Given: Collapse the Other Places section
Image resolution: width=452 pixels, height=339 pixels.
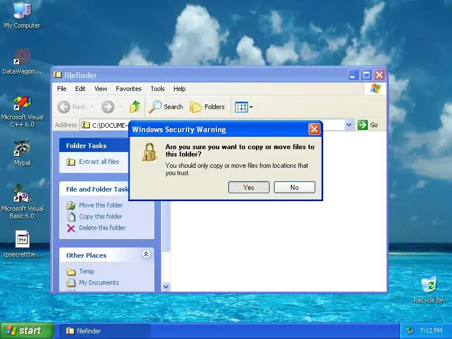Looking at the screenshot, I should pyautogui.click(x=146, y=254).
